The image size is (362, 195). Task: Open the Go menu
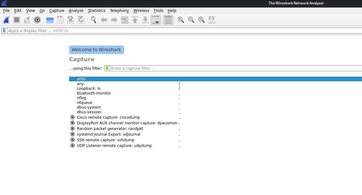(42, 11)
